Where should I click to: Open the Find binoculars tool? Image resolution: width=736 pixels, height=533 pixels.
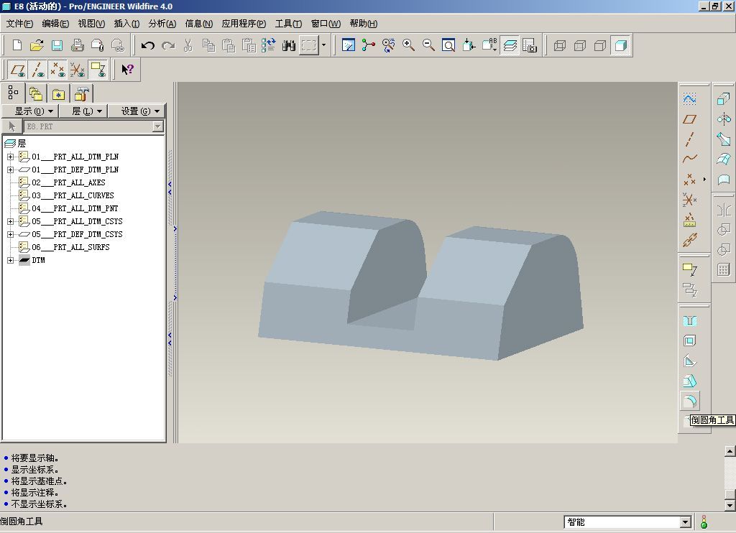[x=289, y=45]
